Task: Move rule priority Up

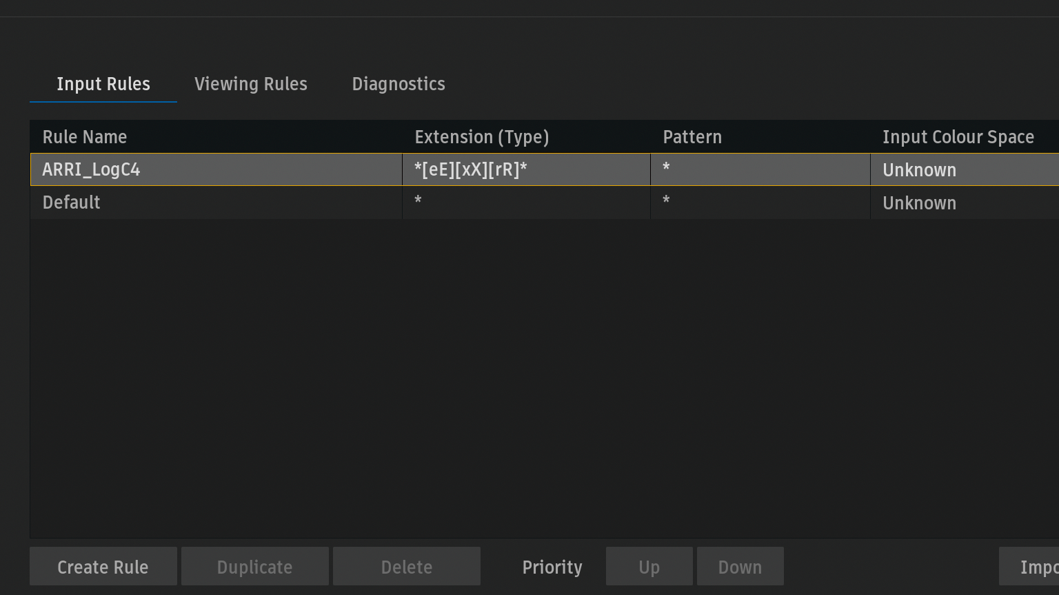Action: 649,567
